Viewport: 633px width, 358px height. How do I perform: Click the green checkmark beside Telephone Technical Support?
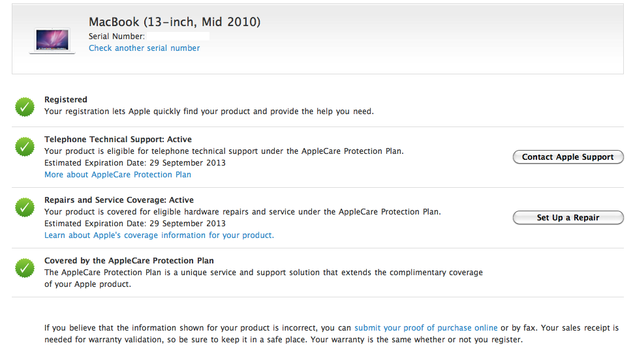25,147
